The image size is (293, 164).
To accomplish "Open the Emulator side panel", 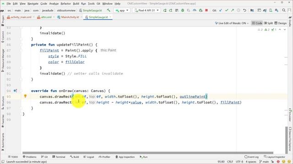I will click(290, 114).
